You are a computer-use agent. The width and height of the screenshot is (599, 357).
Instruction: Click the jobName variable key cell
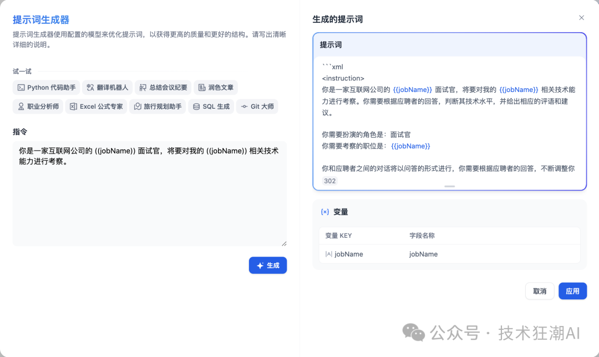tap(349, 254)
